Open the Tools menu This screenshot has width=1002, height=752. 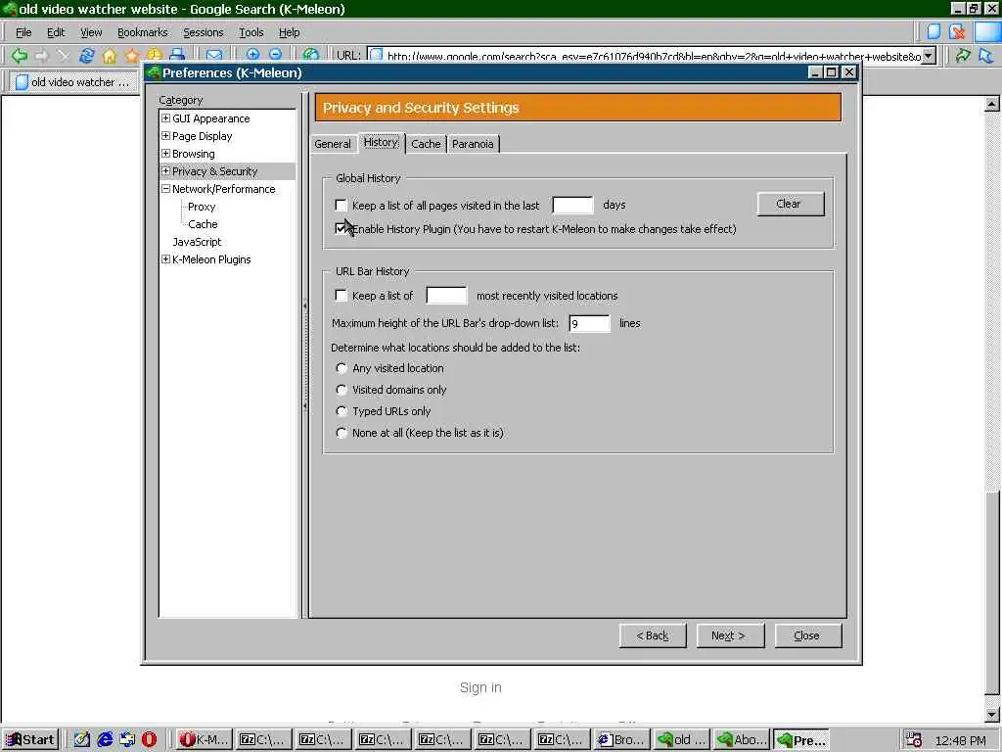coord(251,32)
